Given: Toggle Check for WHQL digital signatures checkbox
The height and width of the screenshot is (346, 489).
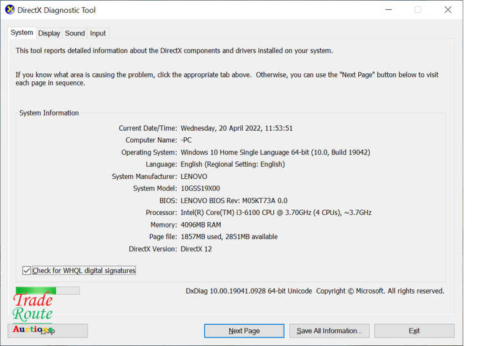Looking at the screenshot, I should [x=27, y=270].
